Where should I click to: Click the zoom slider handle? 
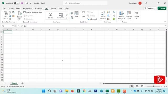coord(154,86)
